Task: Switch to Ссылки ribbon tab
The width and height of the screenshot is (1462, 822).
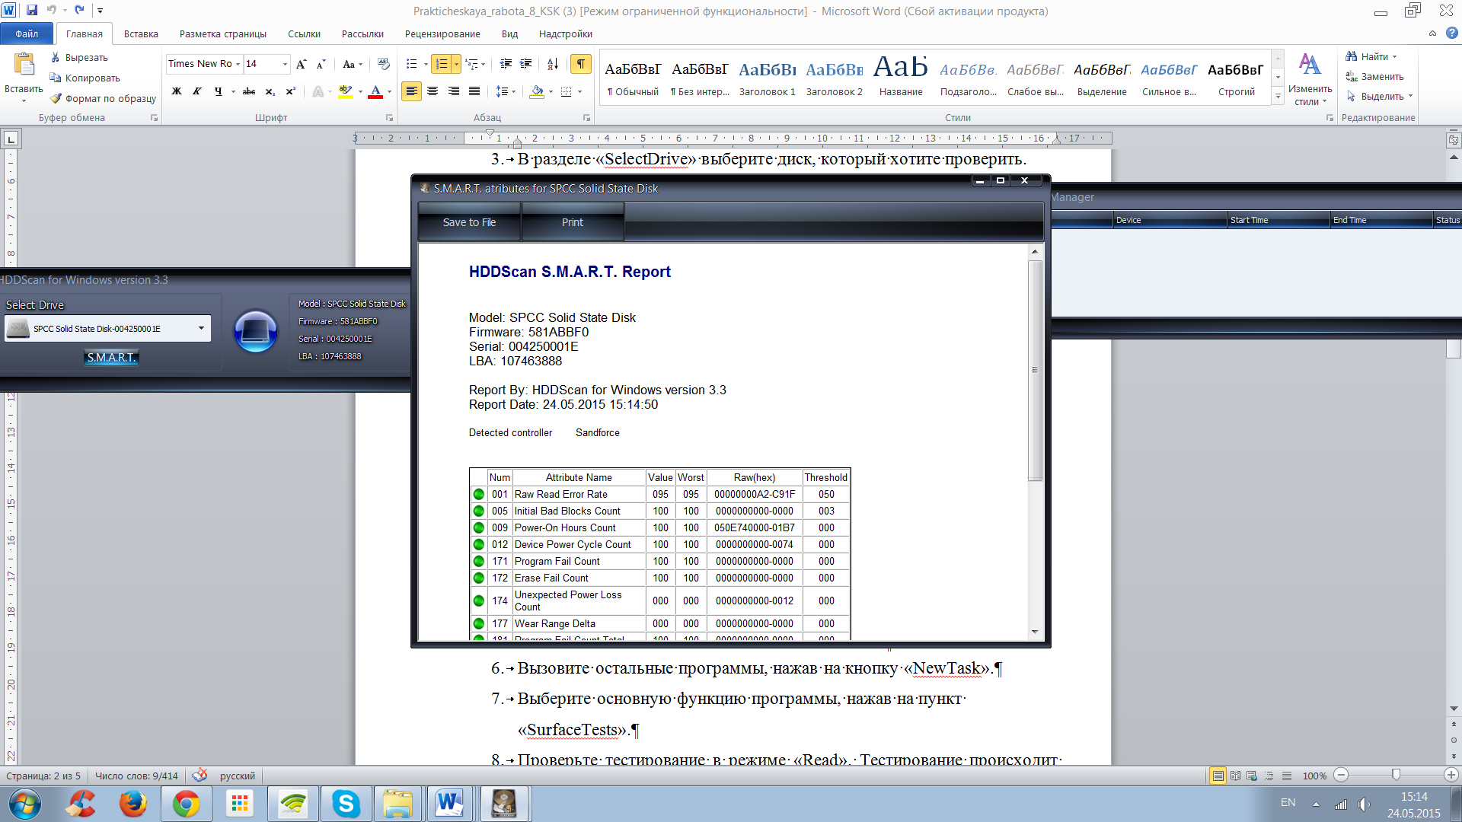Action: pos(304,33)
